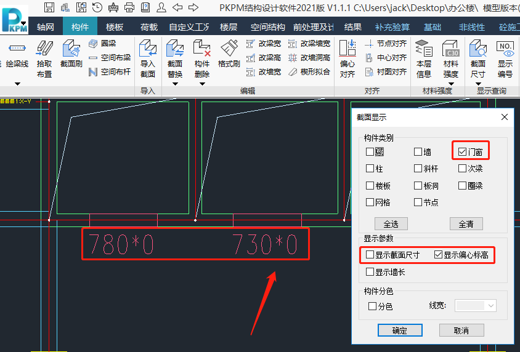Check the 柱 checkbox
The image size is (520, 352).
tap(370, 168)
